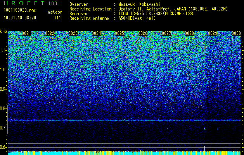Click the 0.6 frequency axis label
Image resolution: width=244 pixels, height=155 pixels.
(x=3, y=147)
